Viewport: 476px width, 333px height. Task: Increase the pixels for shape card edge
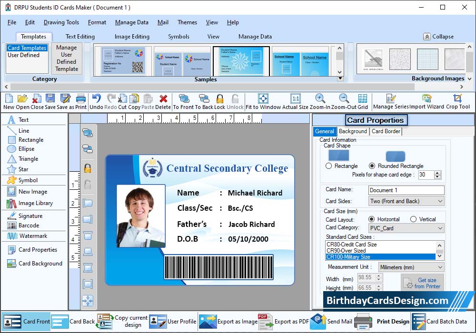click(x=437, y=173)
